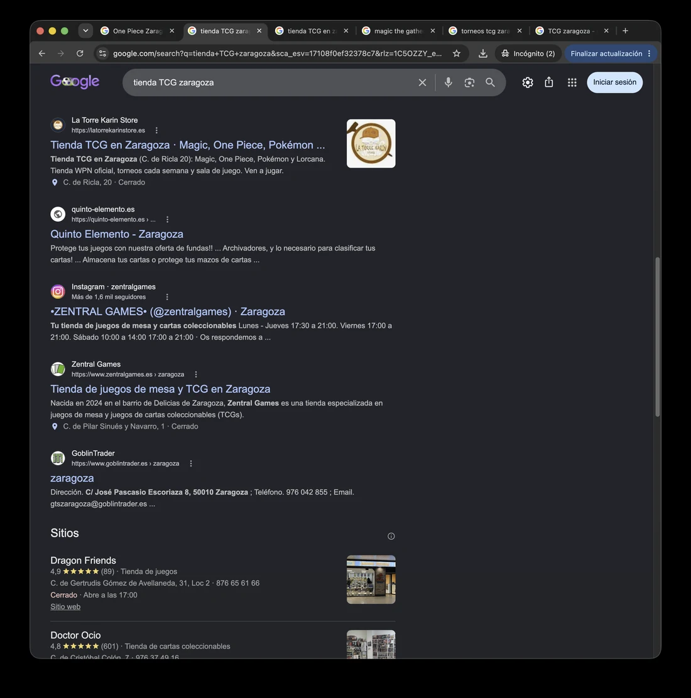This screenshot has height=698, width=691.
Task: Click Iniciar sesión button
Action: [614, 82]
